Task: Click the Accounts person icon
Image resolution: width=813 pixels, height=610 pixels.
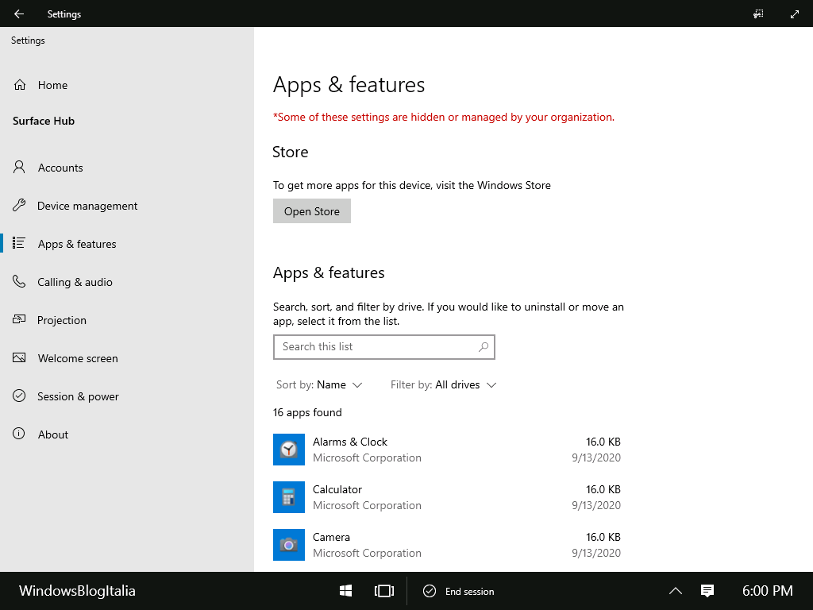Action: (x=19, y=167)
